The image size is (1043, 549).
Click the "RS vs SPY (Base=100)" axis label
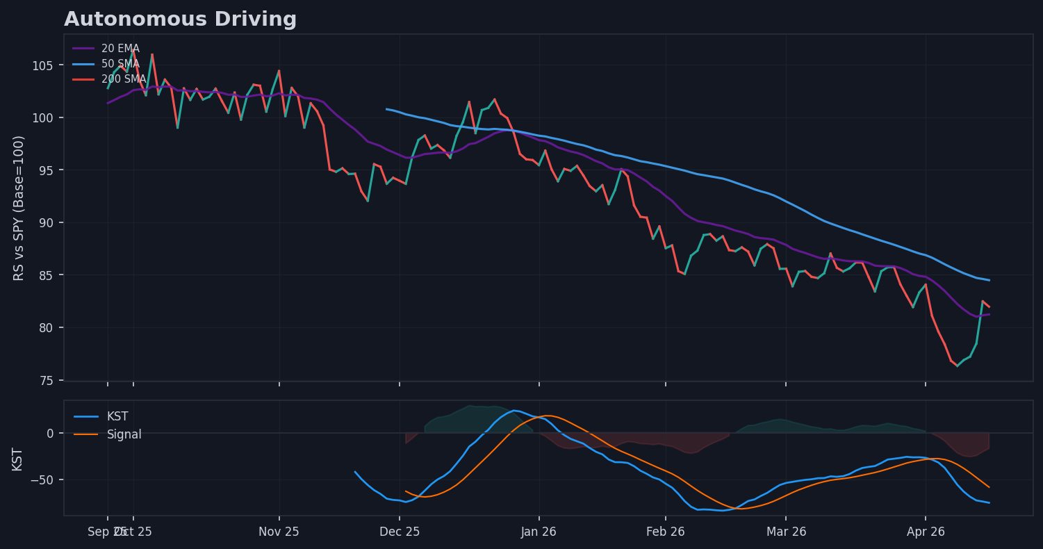tap(19, 208)
